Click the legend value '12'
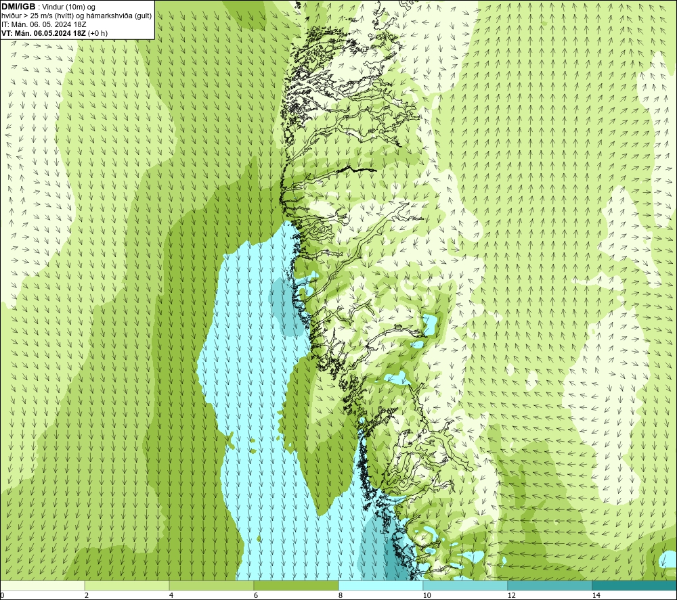 [x=512, y=596]
